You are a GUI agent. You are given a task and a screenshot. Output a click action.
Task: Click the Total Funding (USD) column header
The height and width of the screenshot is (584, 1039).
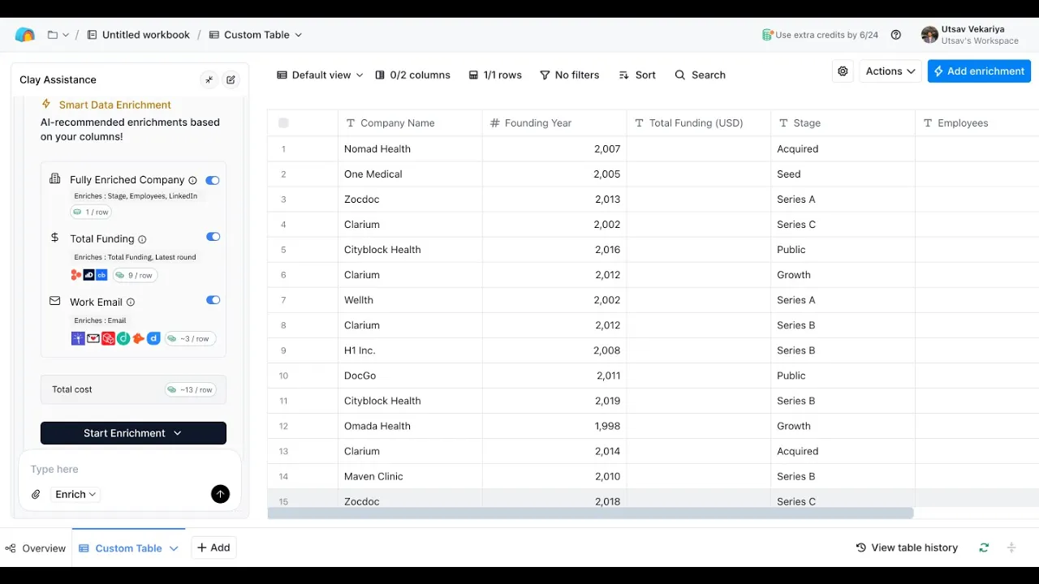click(699, 123)
